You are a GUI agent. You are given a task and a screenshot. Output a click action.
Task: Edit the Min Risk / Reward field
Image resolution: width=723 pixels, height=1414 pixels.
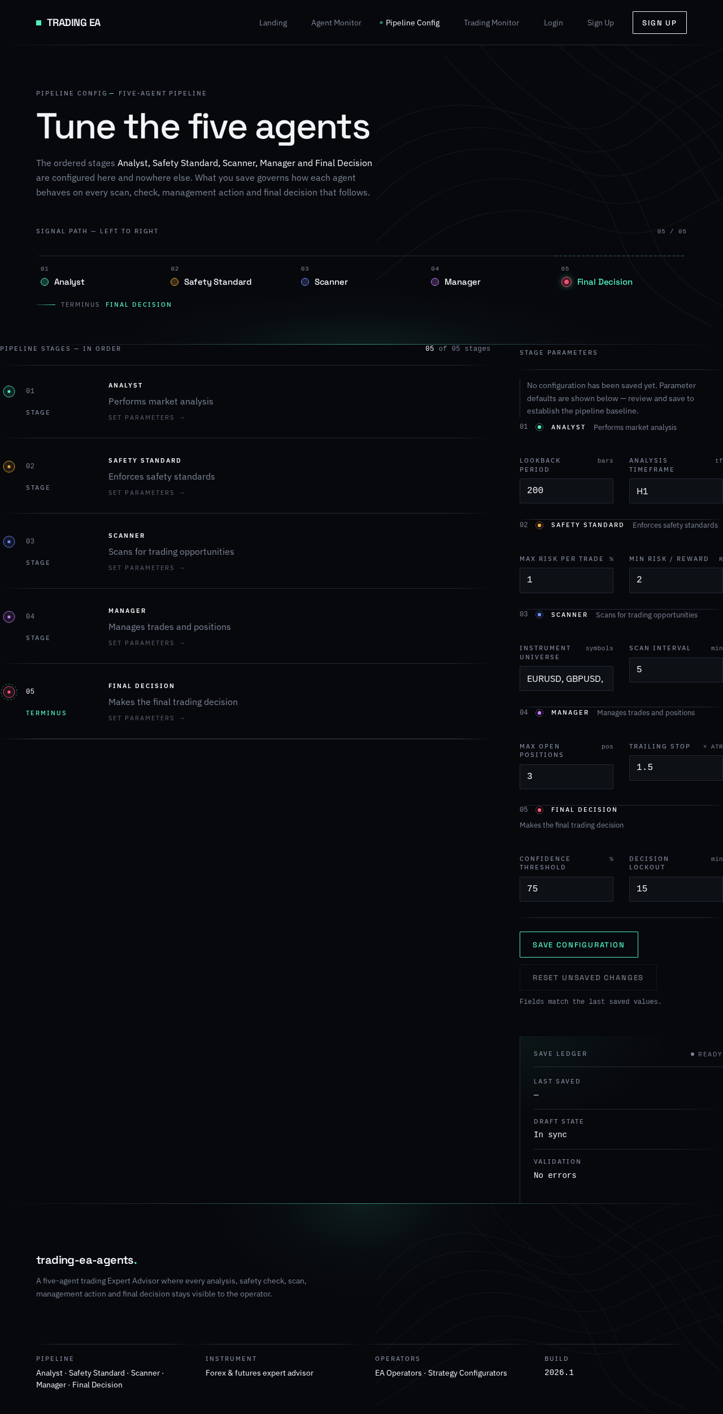pyautogui.click(x=676, y=580)
